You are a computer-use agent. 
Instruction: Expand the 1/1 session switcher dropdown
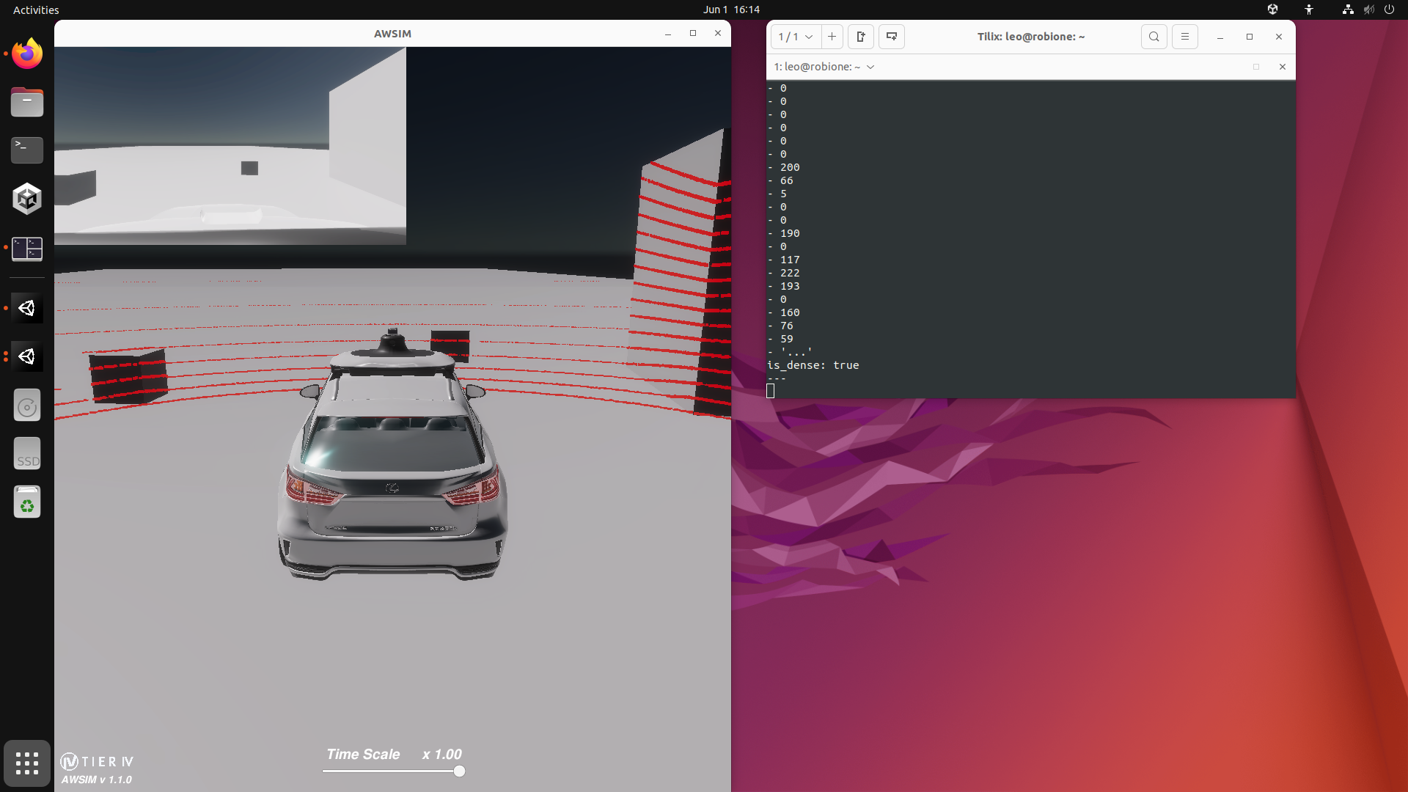tap(794, 37)
